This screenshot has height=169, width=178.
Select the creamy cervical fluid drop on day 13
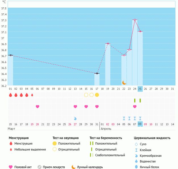pyautogui.click(x=75, y=118)
